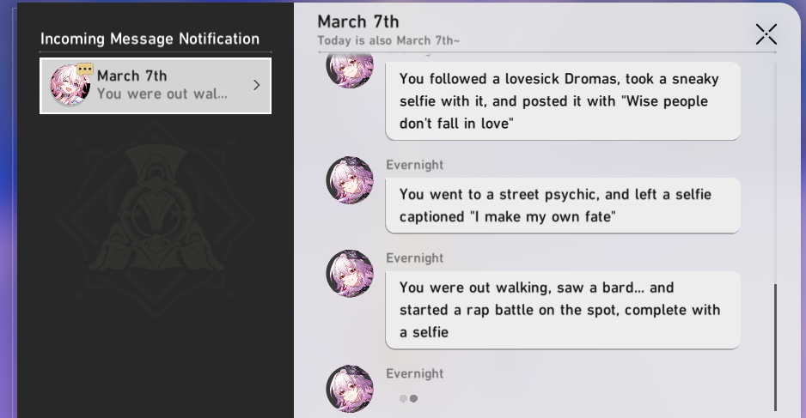Click the Evernight name above the psychic message
The width and height of the screenshot is (806, 418).
415,165
